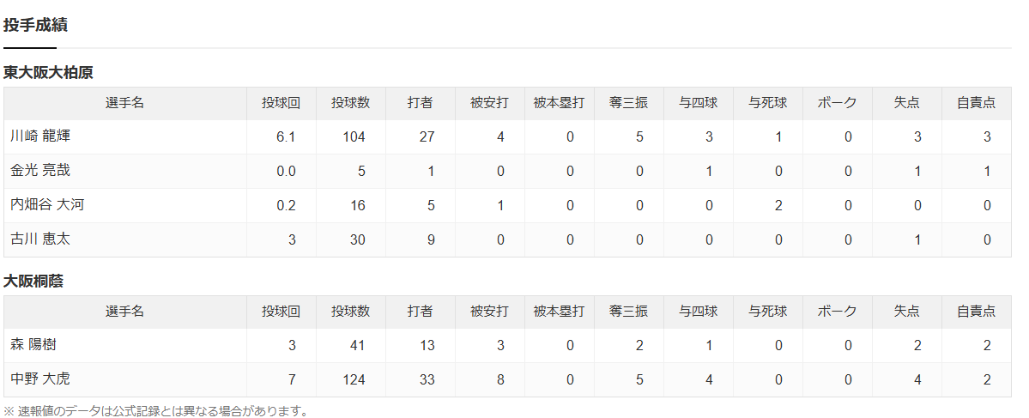Click 投球数 header in 東大阪大柏原 table

[350, 103]
